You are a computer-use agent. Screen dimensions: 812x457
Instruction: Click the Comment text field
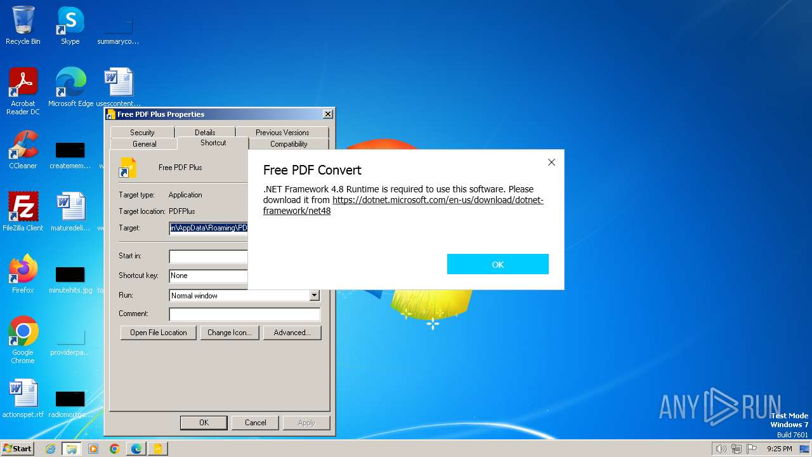(x=245, y=314)
